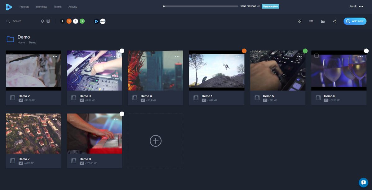
Task: Click the Demo folder icon
Action: [x=10, y=39]
